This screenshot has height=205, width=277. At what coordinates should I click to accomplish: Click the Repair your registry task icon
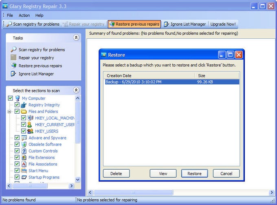coord(13,57)
